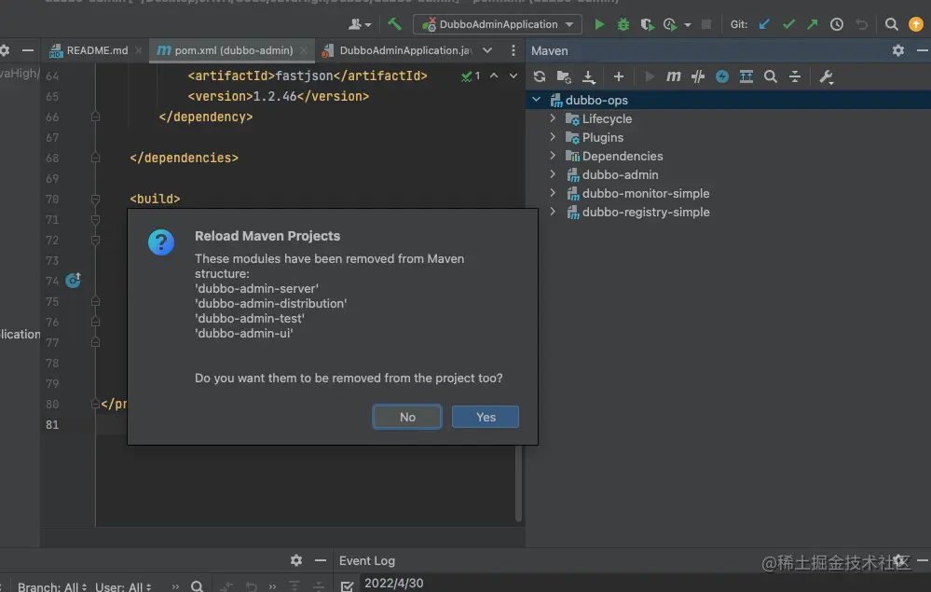Screen dimensions: 931x592
Task: Collapse the dubbo-ops tree node
Action: tap(536, 100)
